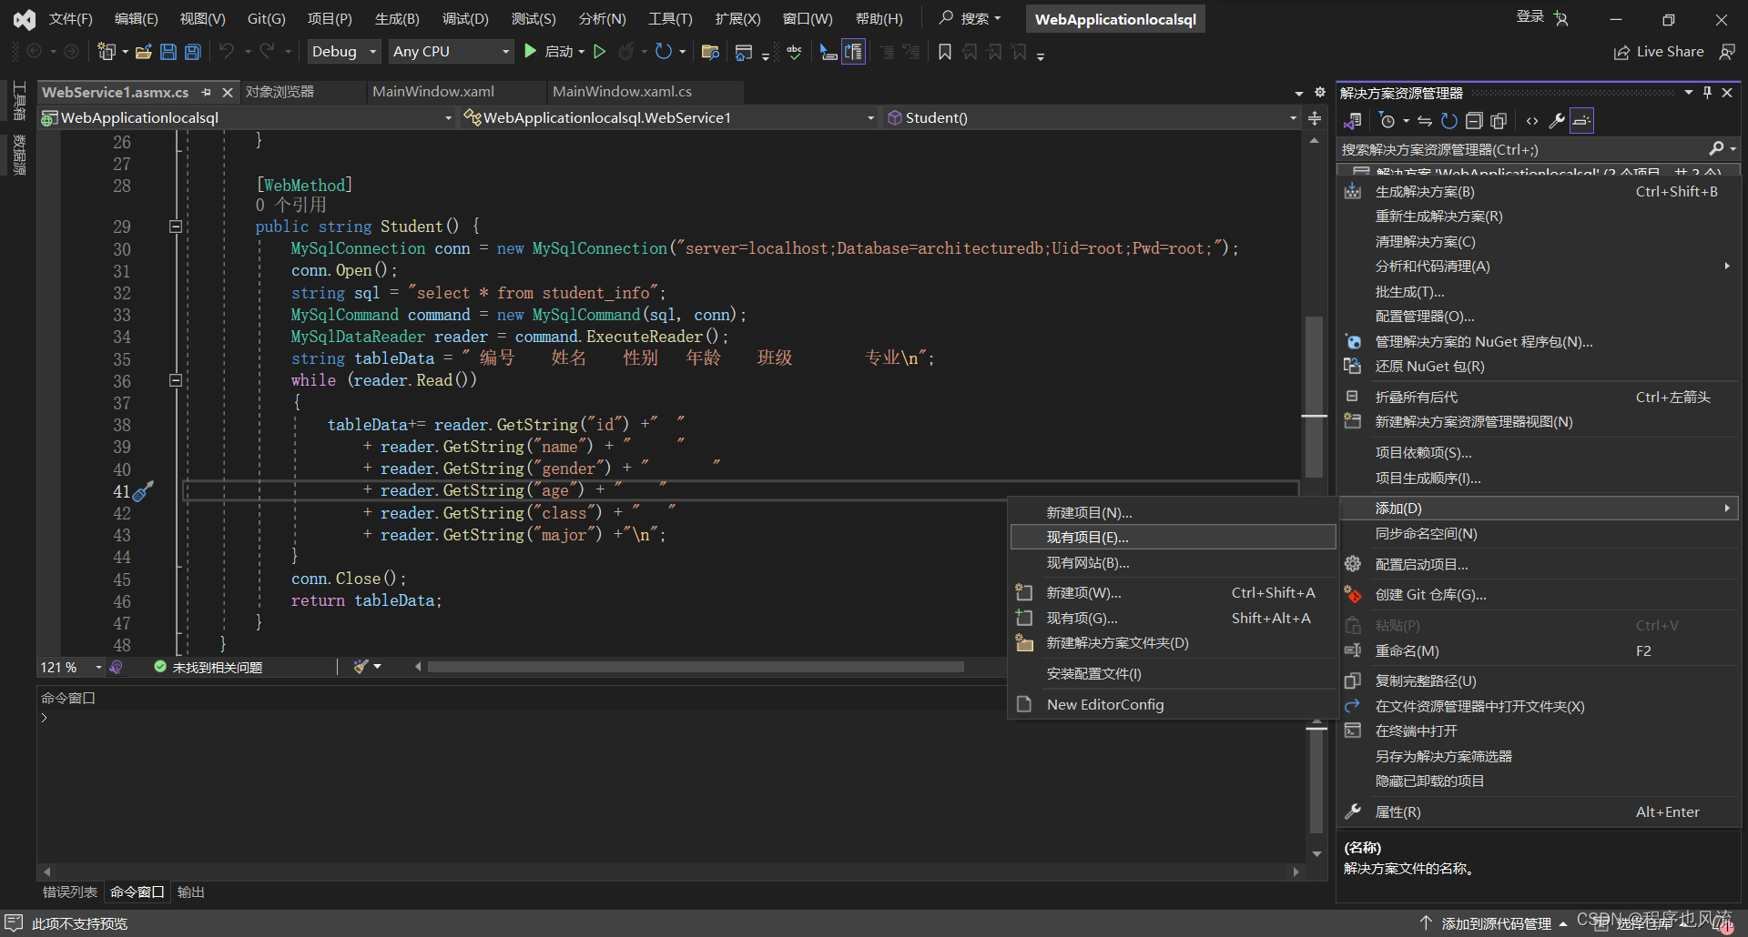
Task: Open the Any CPU platform dropdown
Action: click(x=451, y=52)
